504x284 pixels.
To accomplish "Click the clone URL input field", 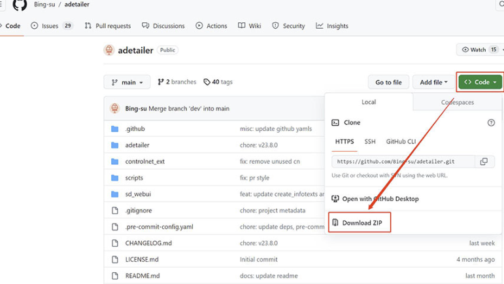I will click(x=403, y=162).
